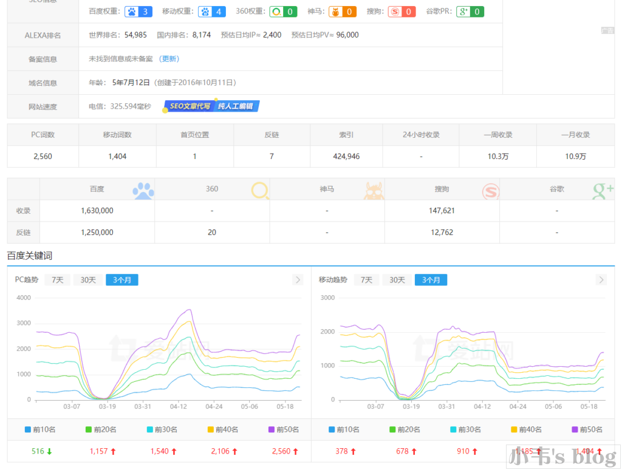Select the 30天 tab in PC趋势
The image size is (622, 470).
[88, 280]
